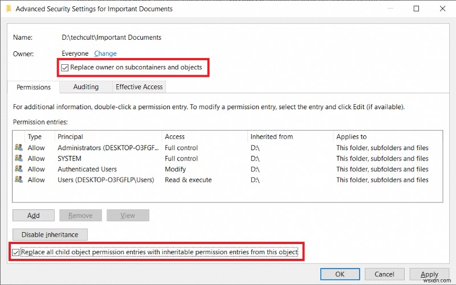Click the Remove button
Viewport: 456px width, 285px height.
pyautogui.click(x=80, y=216)
